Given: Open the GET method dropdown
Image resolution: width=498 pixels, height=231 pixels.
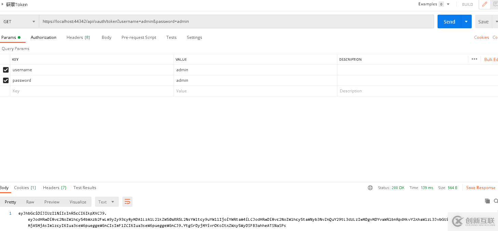Looking at the screenshot, I should pyautogui.click(x=19, y=21).
